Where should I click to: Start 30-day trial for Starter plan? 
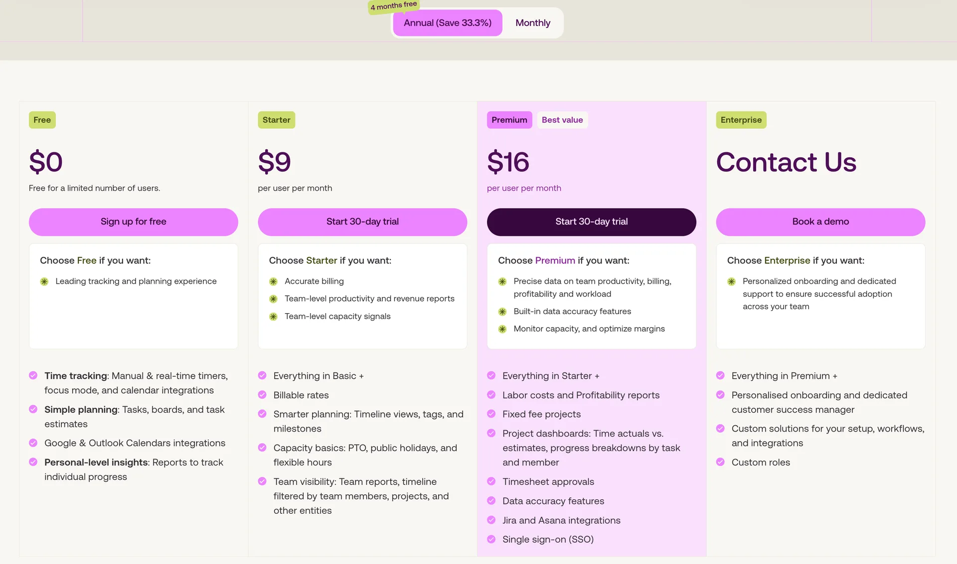[362, 222]
